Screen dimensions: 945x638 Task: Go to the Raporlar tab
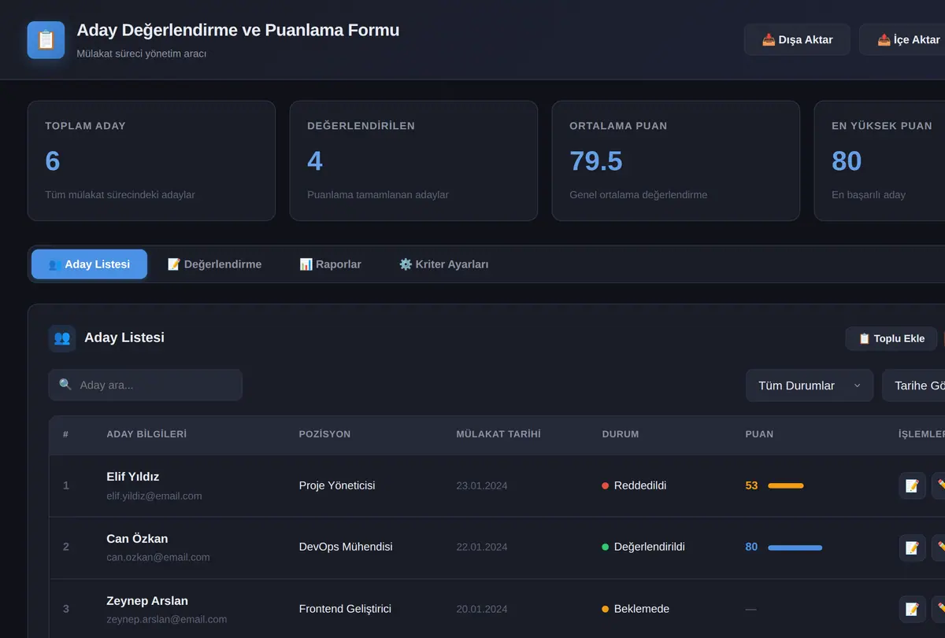tap(330, 264)
